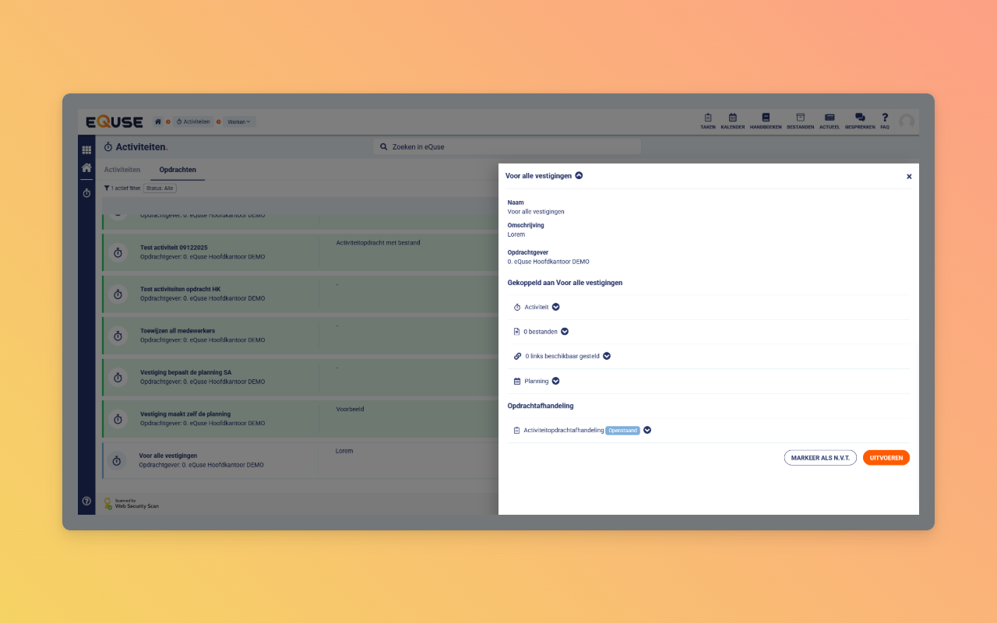This screenshot has width=997, height=623.
Task: Click stopwatch icon of Test activiteiten opdracht HK
Action: click(x=118, y=294)
